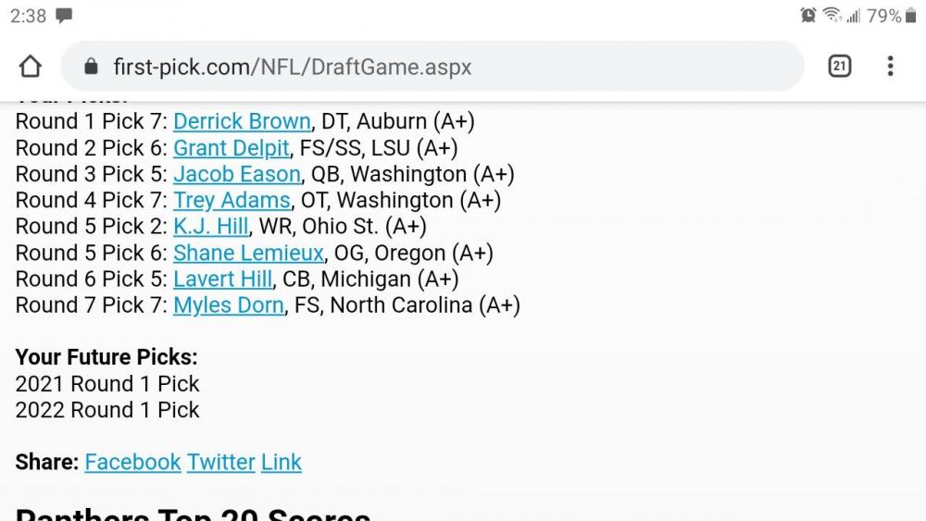The width and height of the screenshot is (926, 521).
Task: Open the Chrome three-dot overflow menu
Action: pos(890,66)
